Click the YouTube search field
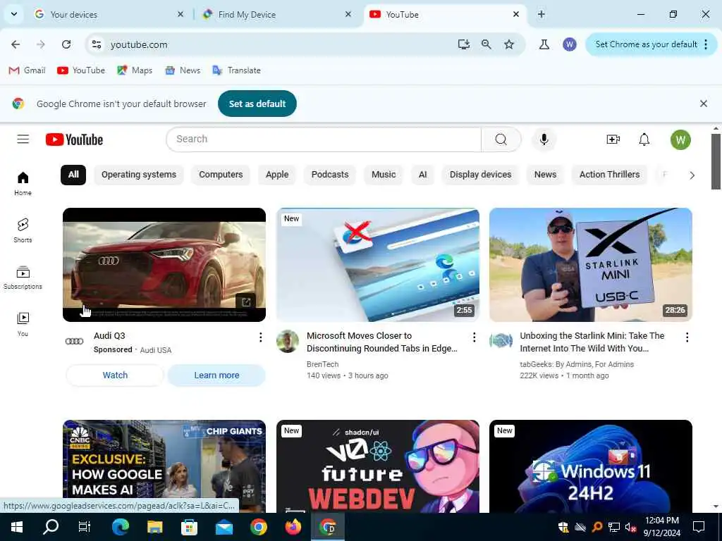722x541 pixels. pyautogui.click(x=324, y=139)
